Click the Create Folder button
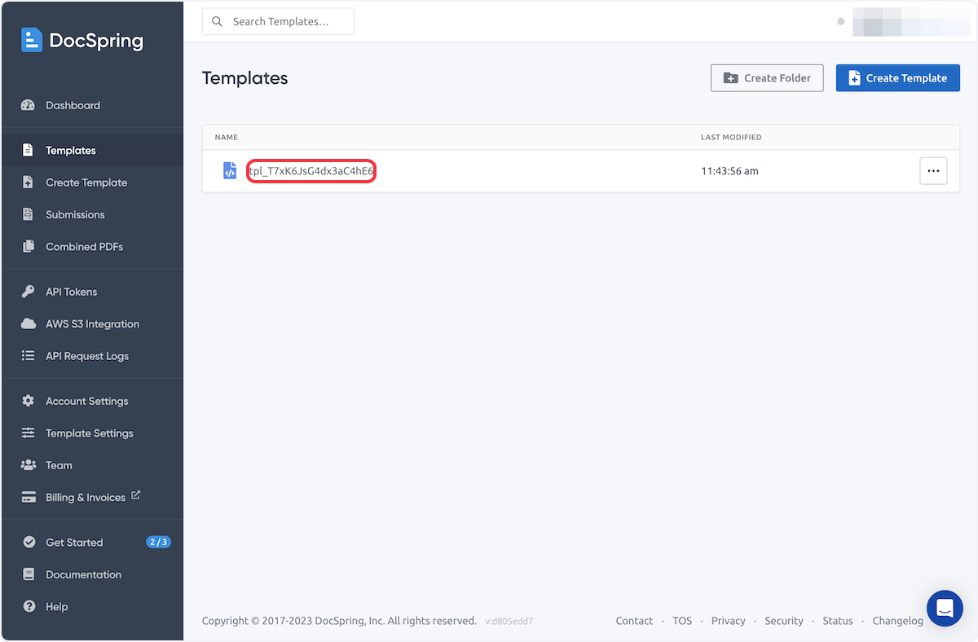This screenshot has height=642, width=978. coord(767,78)
